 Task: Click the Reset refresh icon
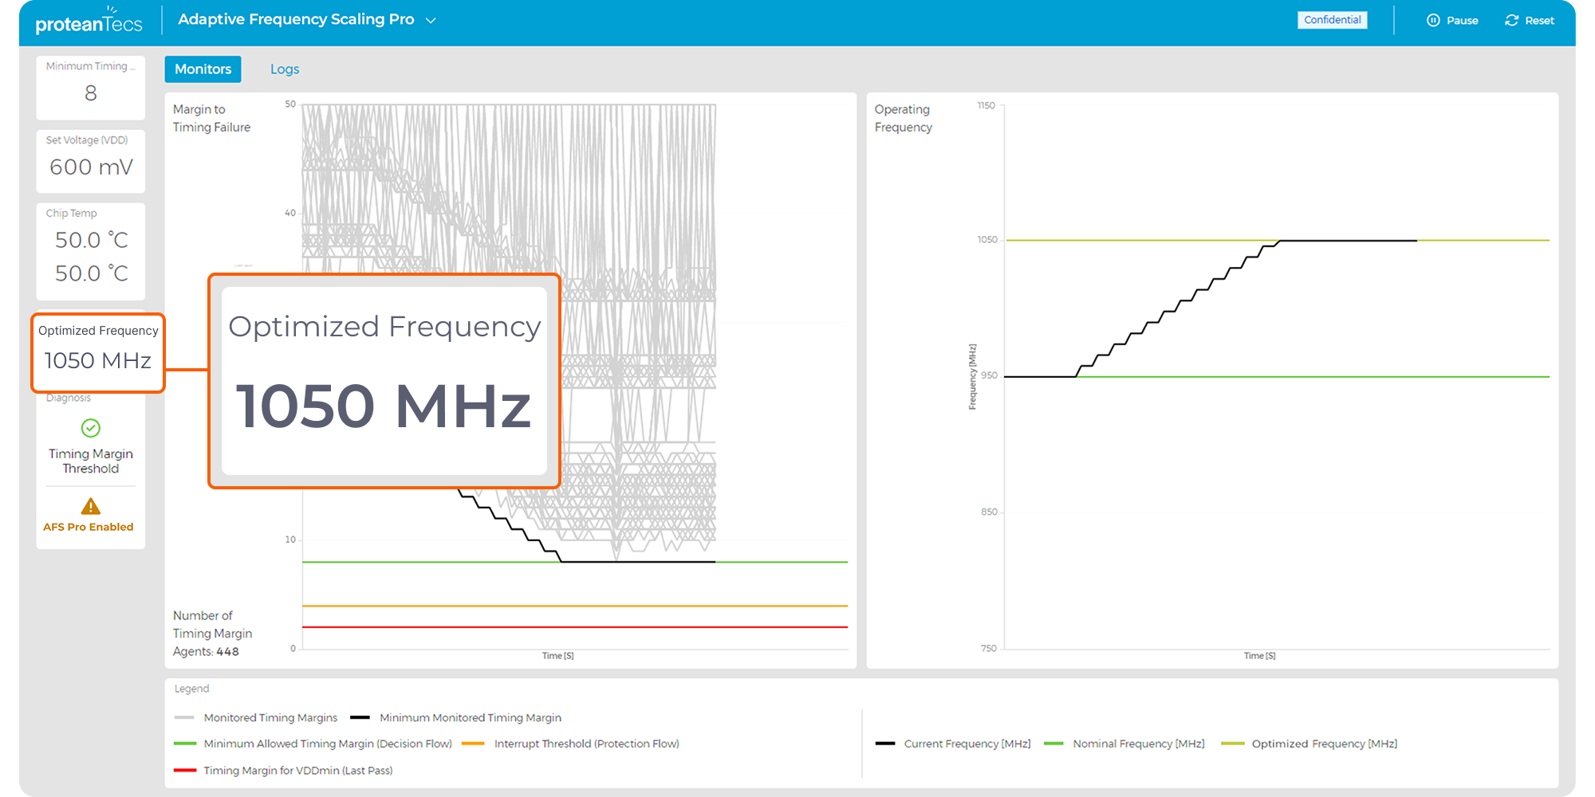1511,21
